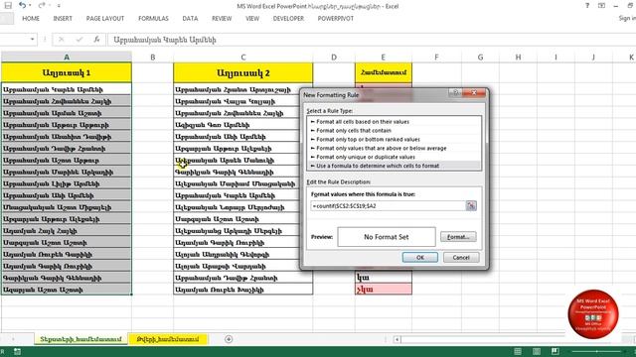Open Customize Quick Access Toolbar dropdown
This screenshot has width=636, height=357.
pyautogui.click(x=59, y=6)
